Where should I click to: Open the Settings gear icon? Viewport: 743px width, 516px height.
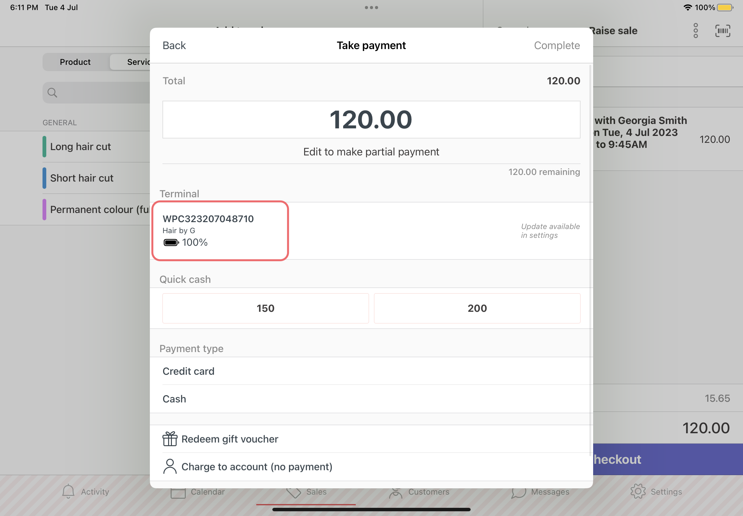638,491
